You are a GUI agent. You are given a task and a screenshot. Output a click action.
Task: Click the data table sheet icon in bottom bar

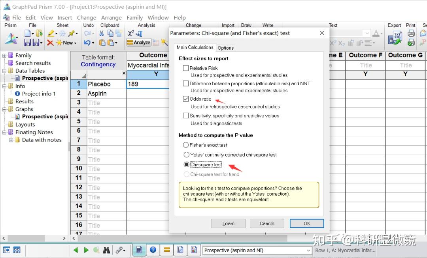pos(139,250)
